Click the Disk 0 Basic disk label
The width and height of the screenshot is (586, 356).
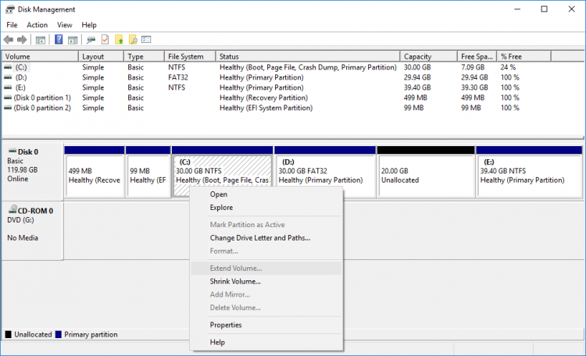click(33, 171)
